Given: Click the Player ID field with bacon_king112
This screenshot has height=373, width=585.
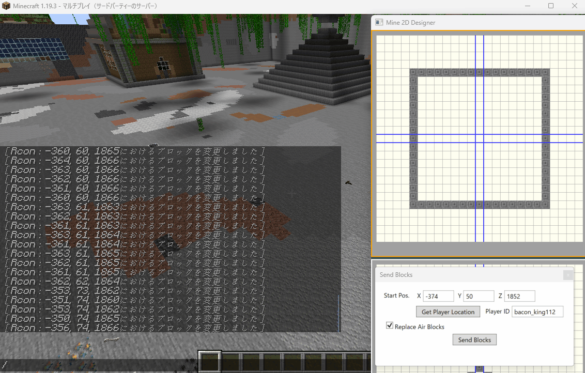Looking at the screenshot, I should [537, 312].
